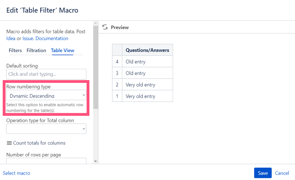Click the hamburger icon beside Count totals
This screenshot has height=180, width=295.
(9, 143)
